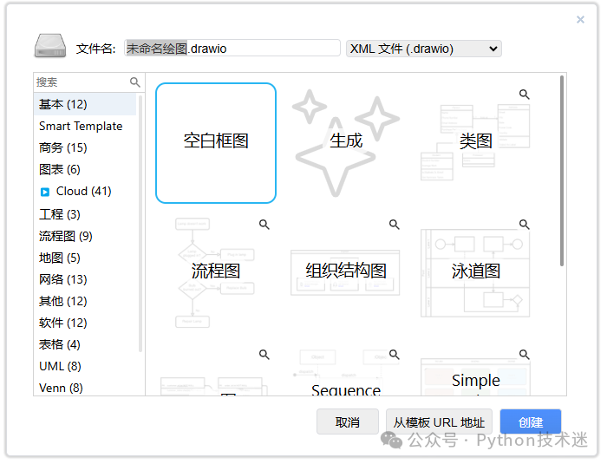Choose the Sequence diagram template
This screenshot has width=607, height=464.
tap(346, 370)
